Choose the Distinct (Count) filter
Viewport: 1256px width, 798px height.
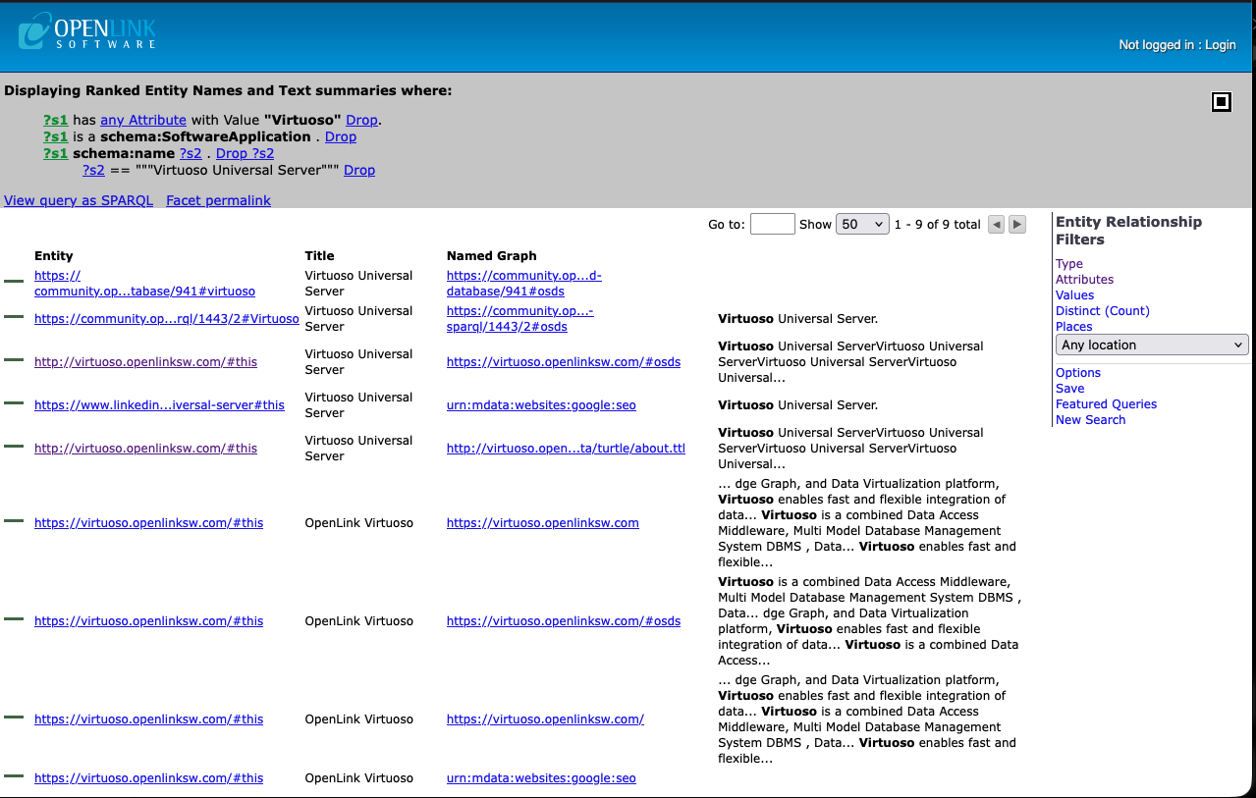tap(1102, 311)
